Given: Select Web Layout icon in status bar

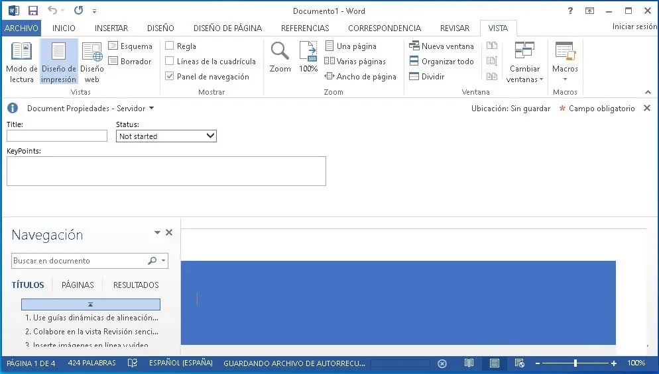Looking at the screenshot, I should (520, 363).
